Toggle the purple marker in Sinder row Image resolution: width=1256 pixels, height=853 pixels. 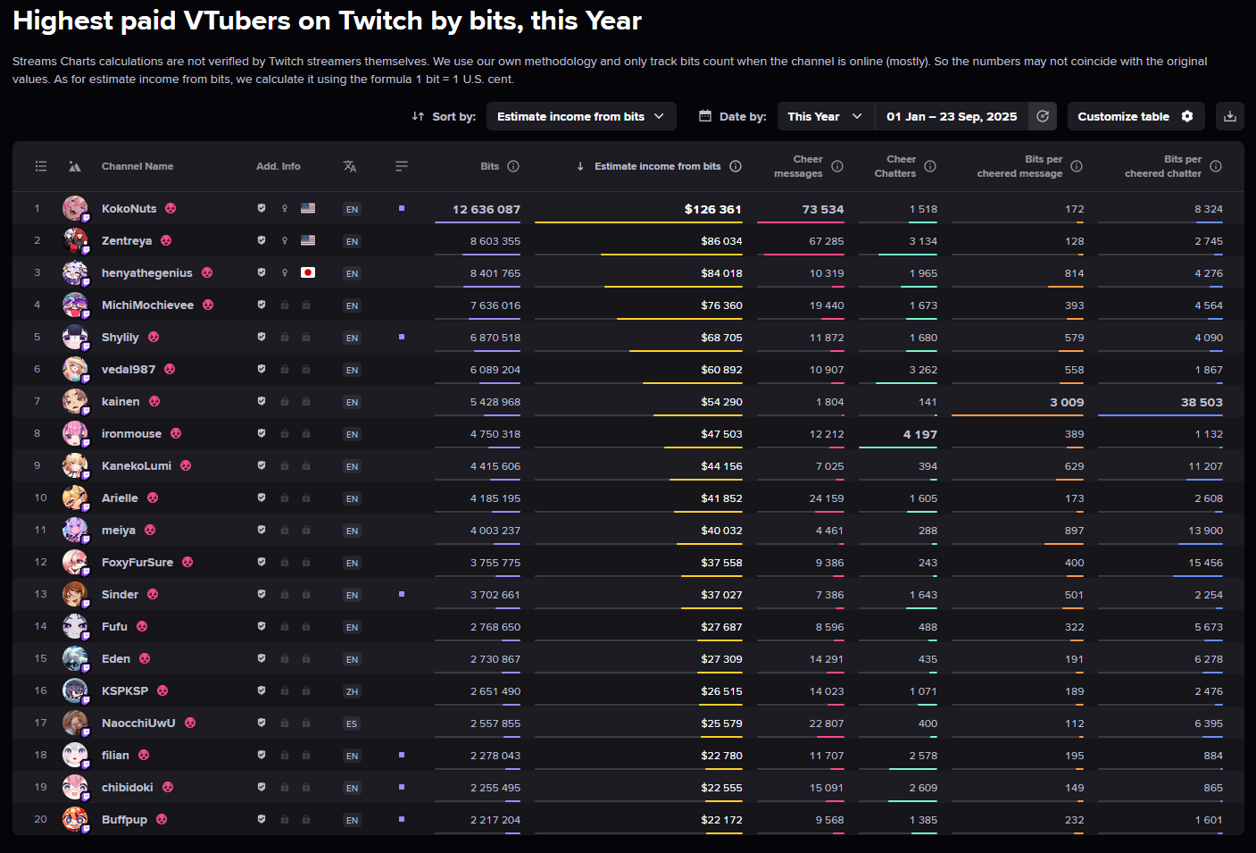[402, 594]
